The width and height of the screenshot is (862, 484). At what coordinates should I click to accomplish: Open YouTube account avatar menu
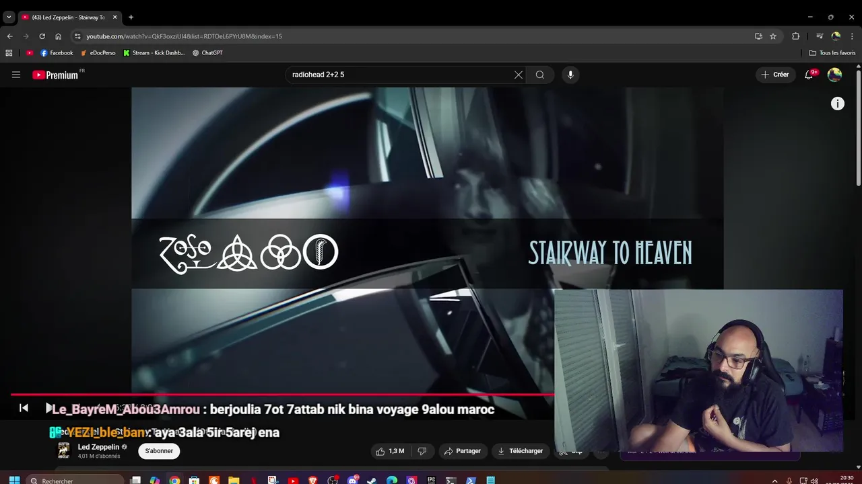pyautogui.click(x=834, y=75)
